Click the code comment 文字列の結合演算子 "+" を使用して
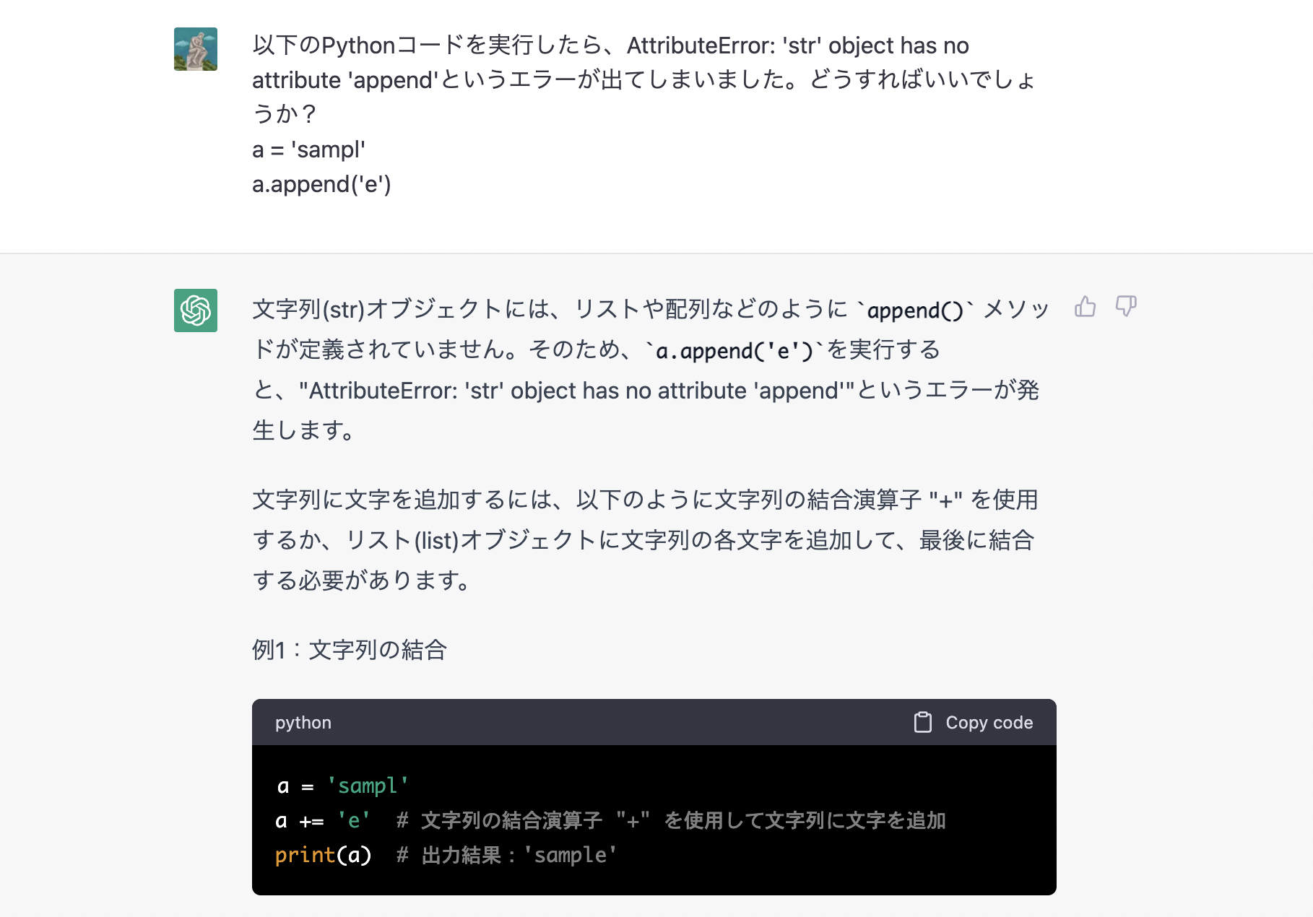Image resolution: width=1313 pixels, height=917 pixels. [672, 820]
